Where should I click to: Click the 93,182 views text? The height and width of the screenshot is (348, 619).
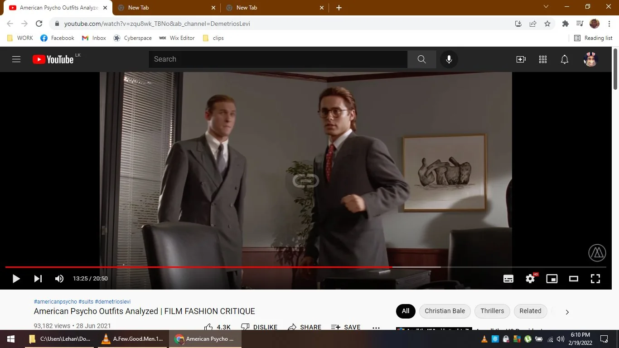tap(52, 326)
